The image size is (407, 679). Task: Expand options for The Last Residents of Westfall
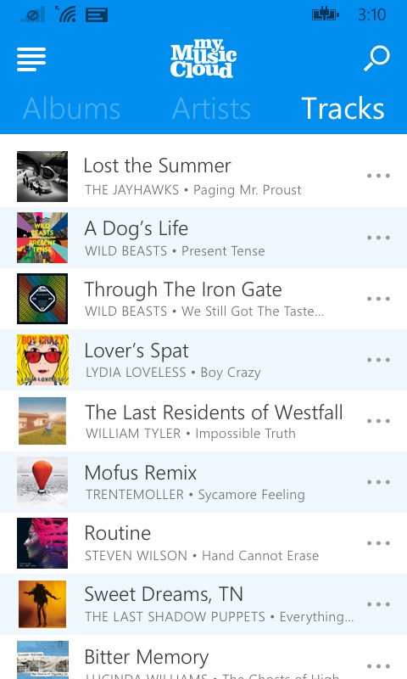coord(378,421)
